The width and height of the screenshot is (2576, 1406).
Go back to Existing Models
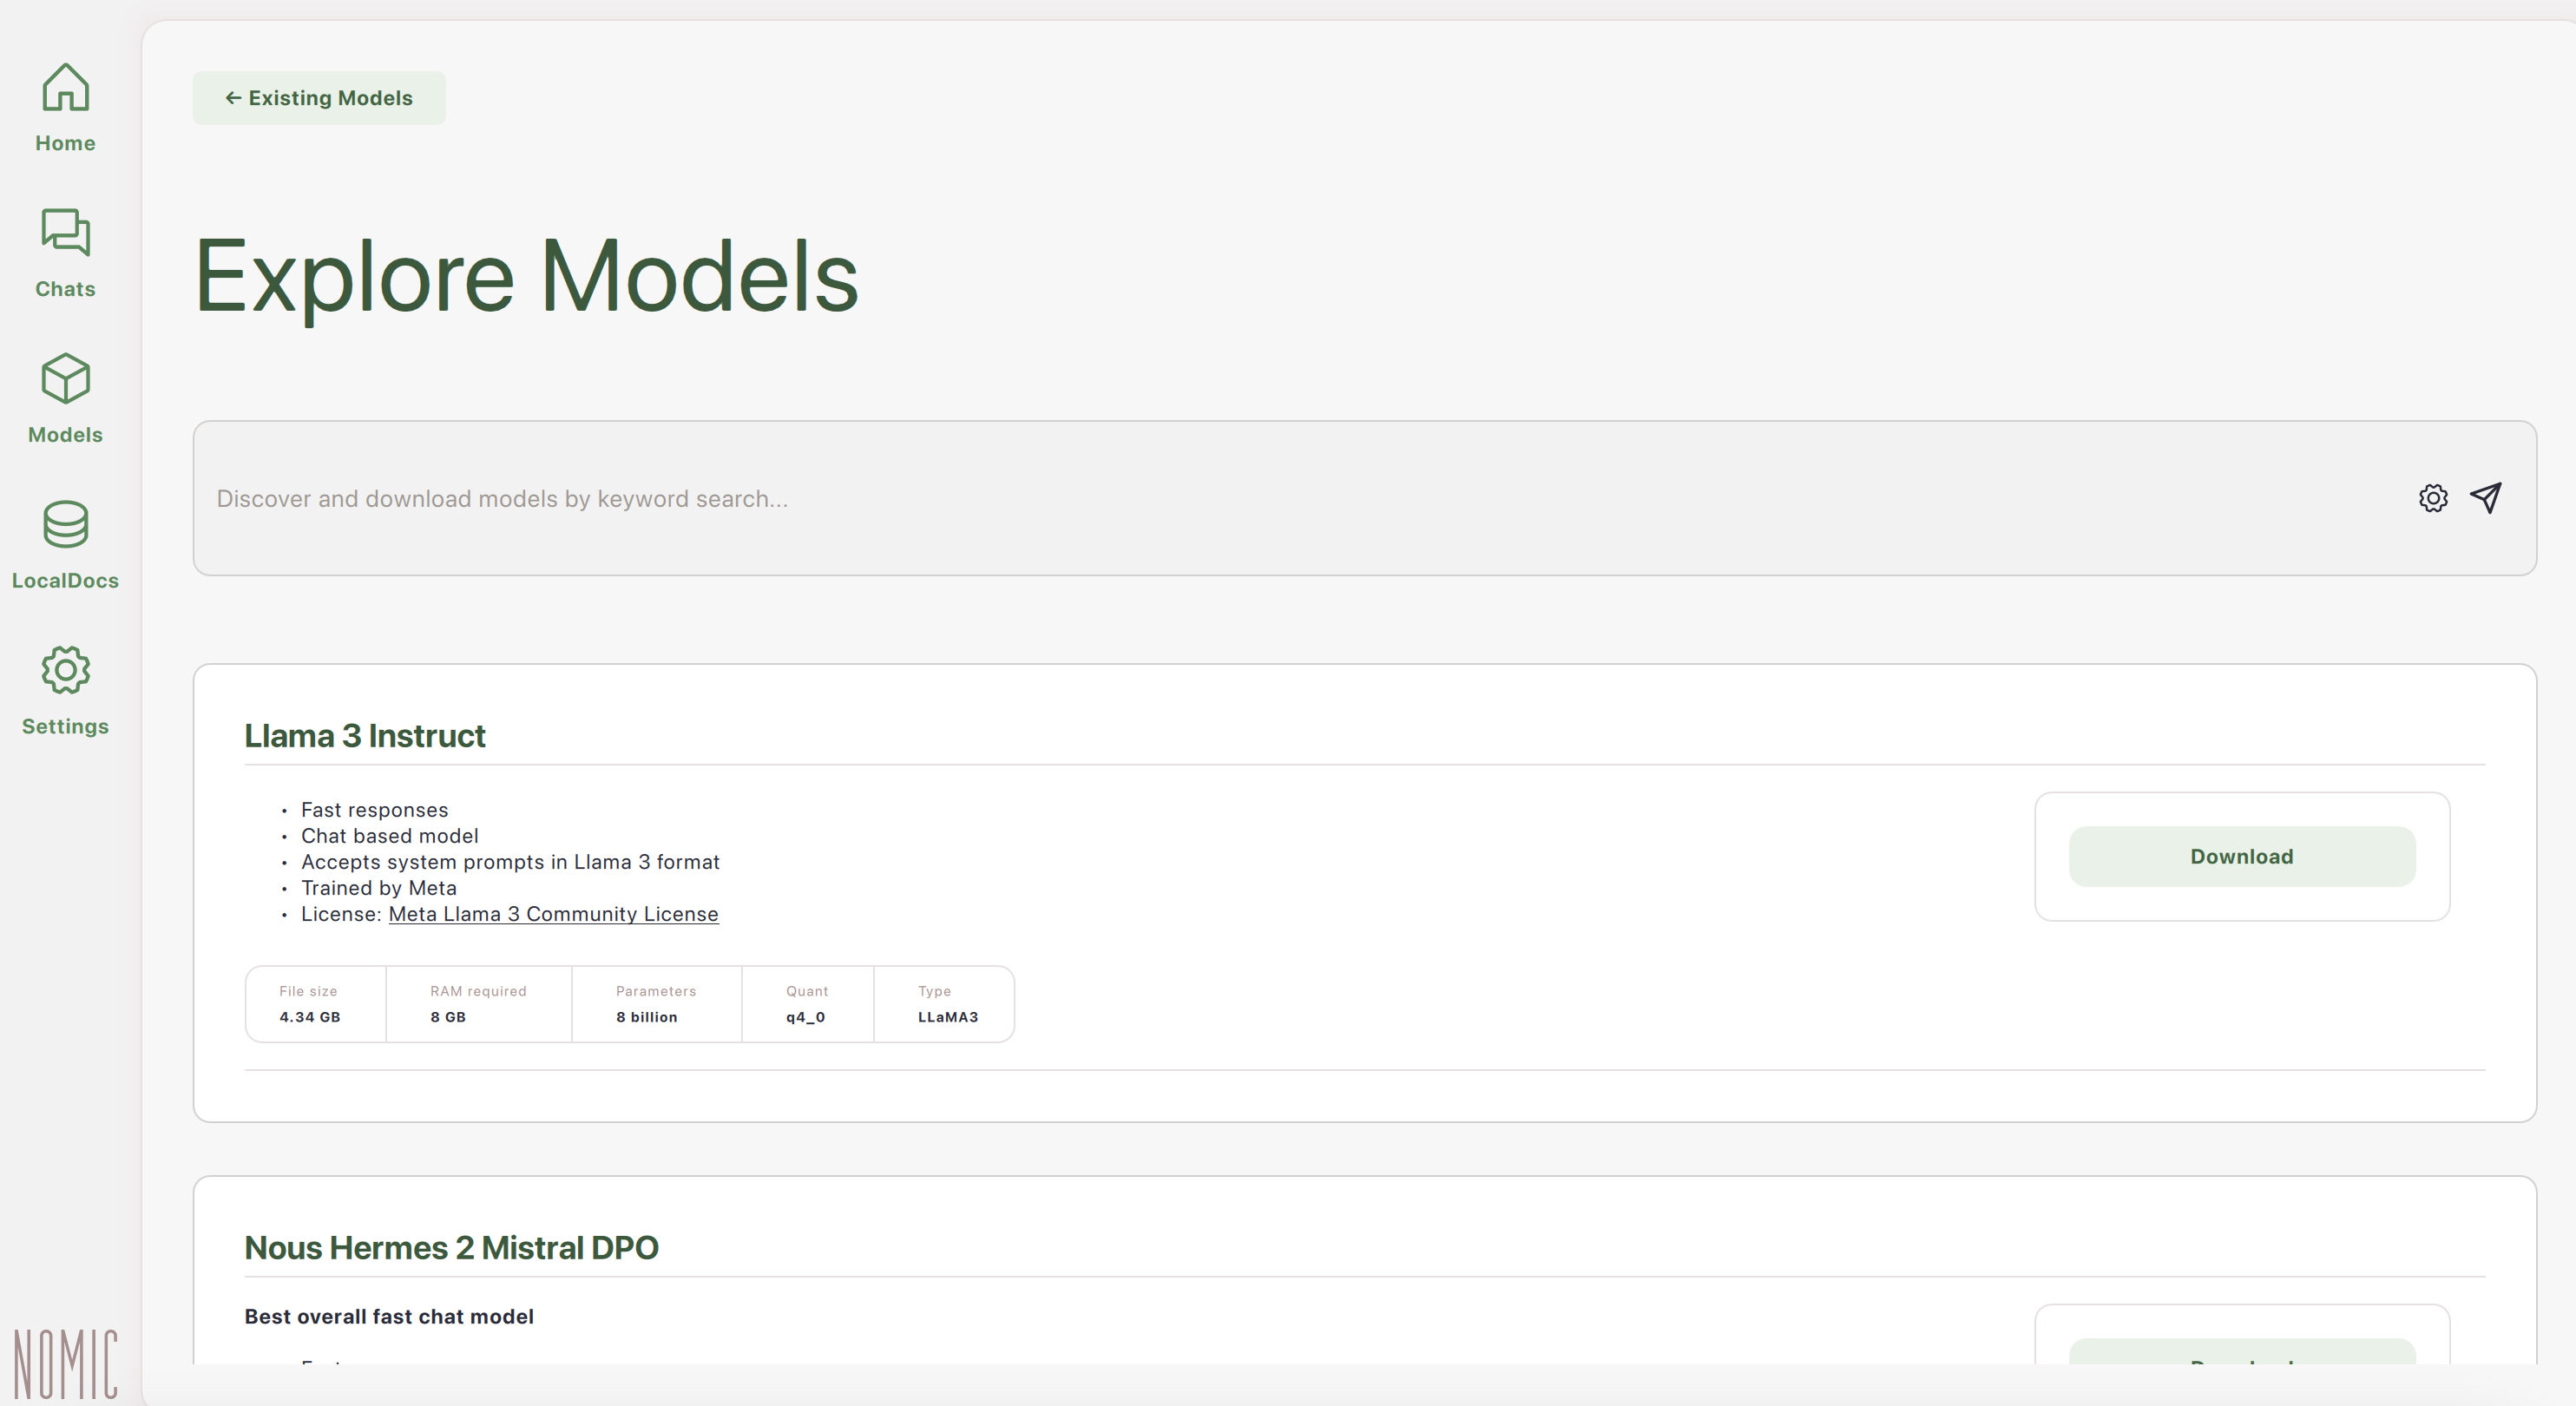click(319, 98)
